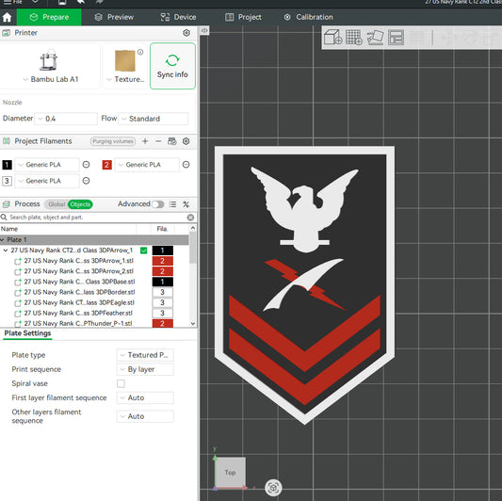Click the Purging volumes button

[x=113, y=141]
